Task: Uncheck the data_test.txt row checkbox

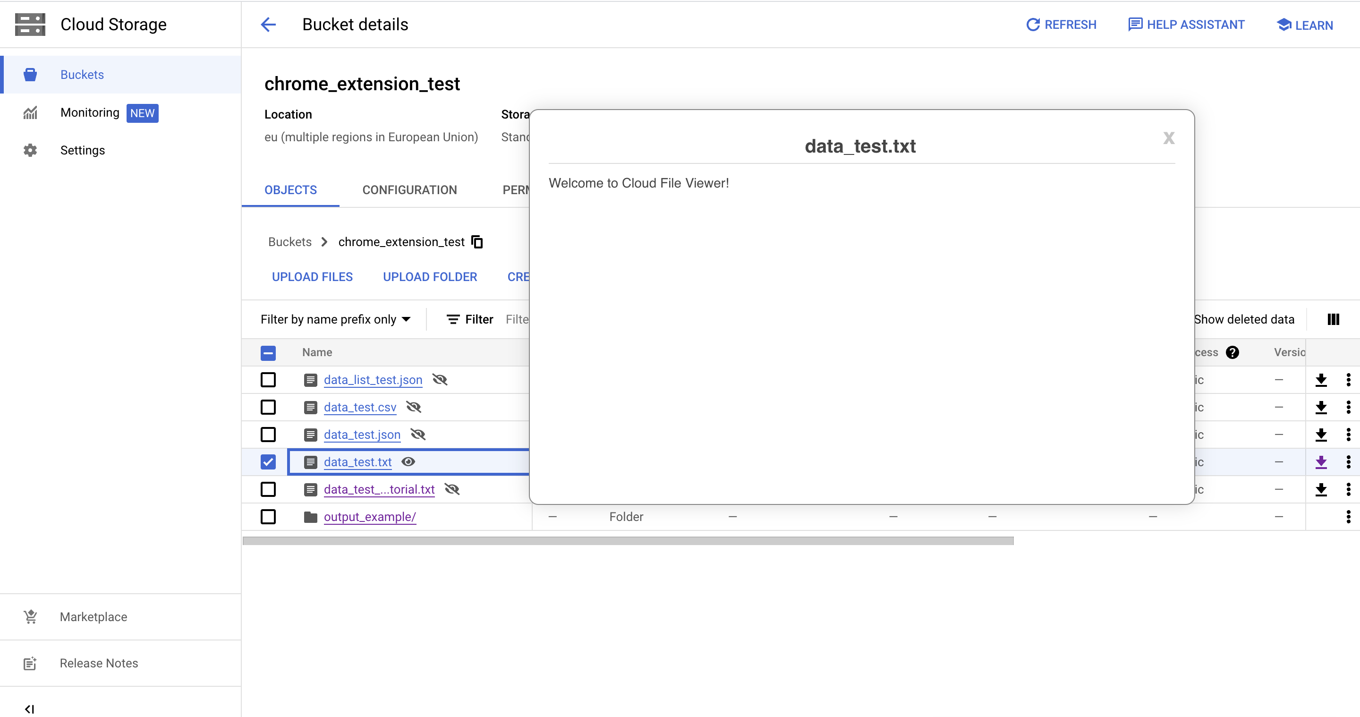Action: [268, 462]
